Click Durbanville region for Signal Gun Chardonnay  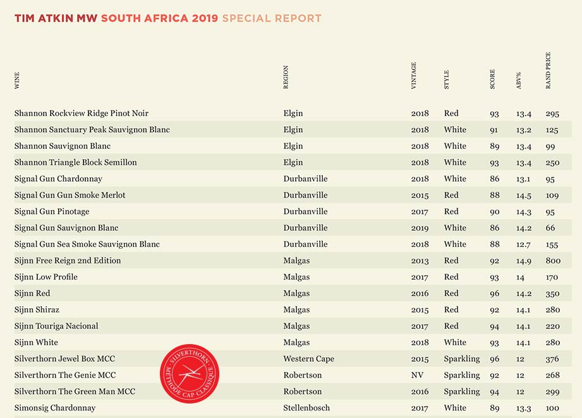pos(305,179)
